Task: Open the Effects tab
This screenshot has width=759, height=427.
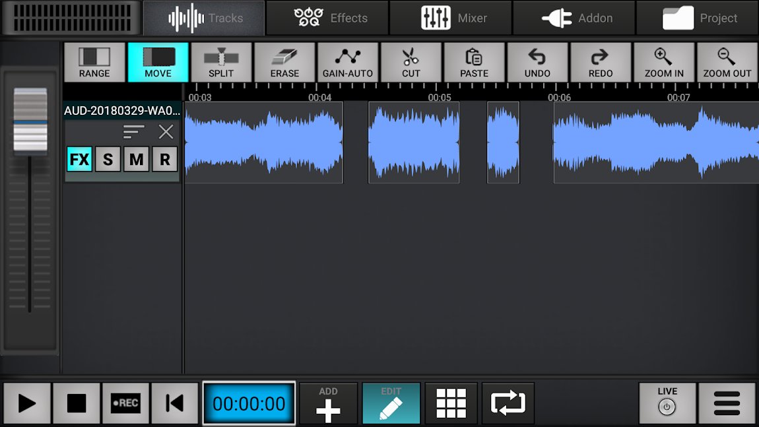Action: 327,18
